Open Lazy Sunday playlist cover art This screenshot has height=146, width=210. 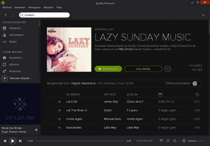(x=69, y=50)
